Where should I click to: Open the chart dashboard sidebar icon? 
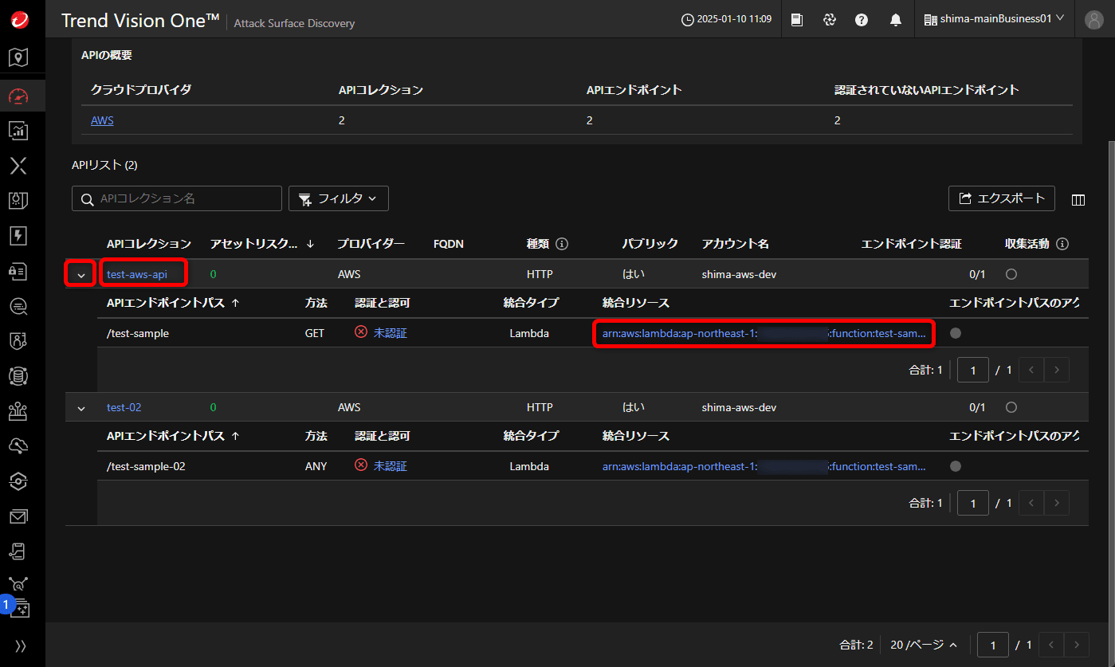(x=18, y=131)
